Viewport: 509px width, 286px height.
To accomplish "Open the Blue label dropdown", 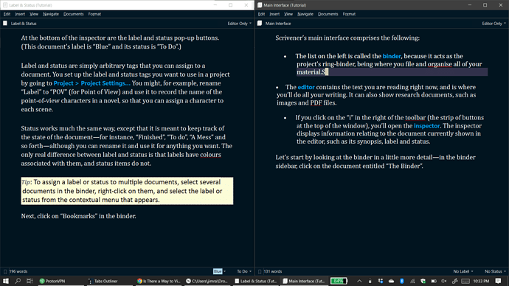I will click(219, 271).
